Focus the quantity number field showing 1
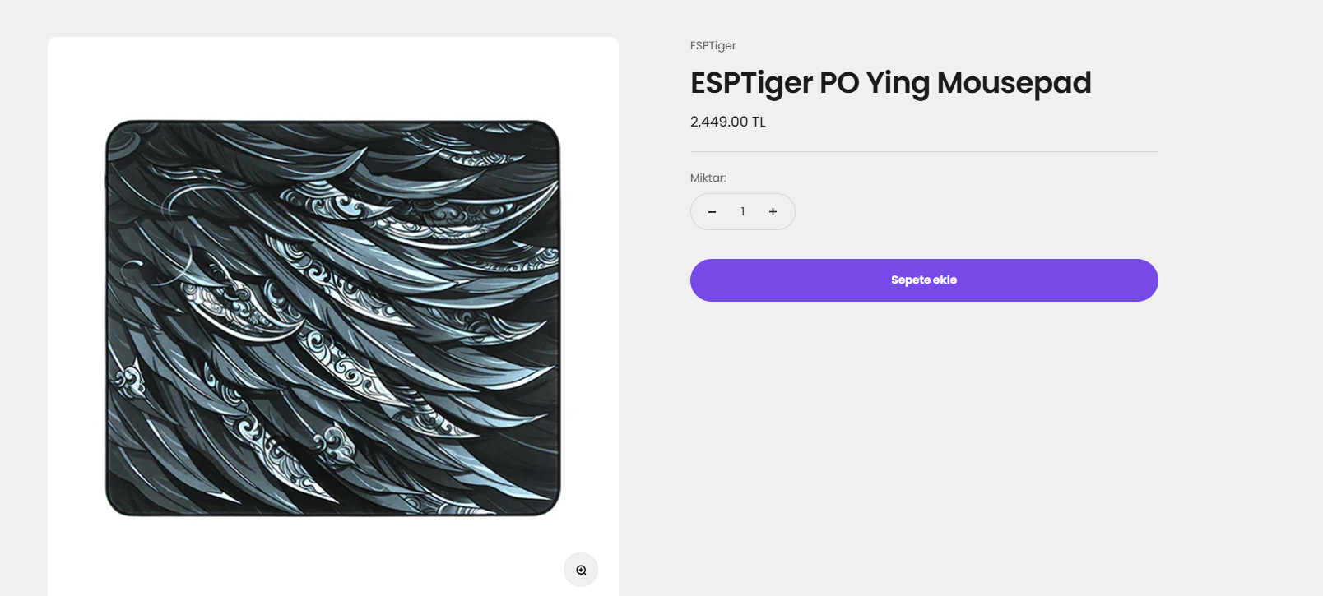Image resolution: width=1323 pixels, height=596 pixels. coord(742,212)
